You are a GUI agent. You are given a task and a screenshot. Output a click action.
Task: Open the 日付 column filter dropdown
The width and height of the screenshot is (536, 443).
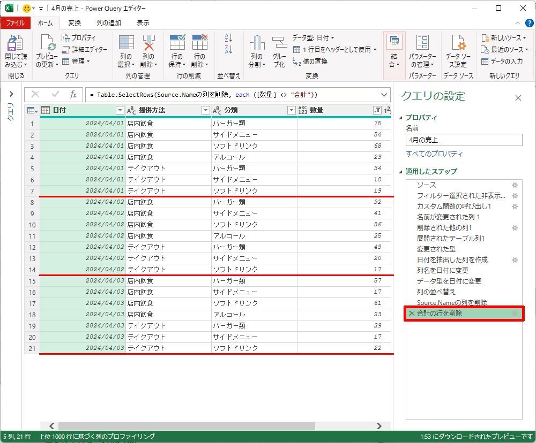pyautogui.click(x=120, y=110)
